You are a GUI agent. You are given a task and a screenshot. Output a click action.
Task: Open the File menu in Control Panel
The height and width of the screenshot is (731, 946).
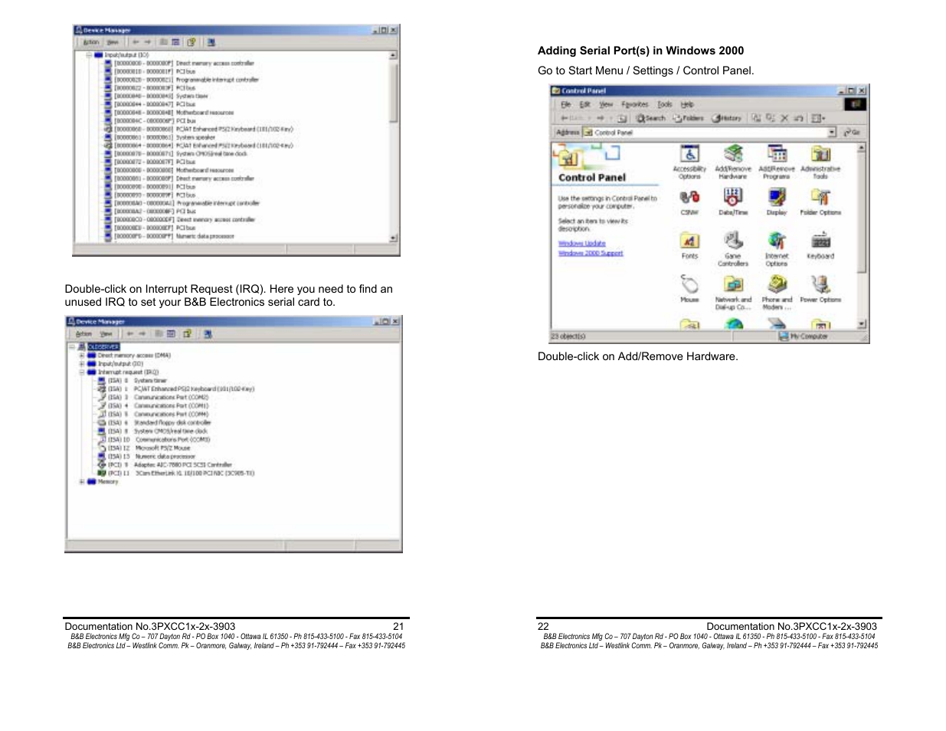[x=565, y=104]
